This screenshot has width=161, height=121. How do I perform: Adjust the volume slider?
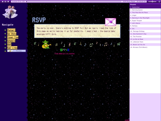(152, 1)
